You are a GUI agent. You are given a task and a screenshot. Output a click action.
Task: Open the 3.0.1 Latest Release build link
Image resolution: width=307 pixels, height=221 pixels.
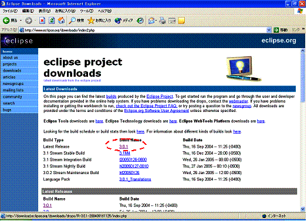123,147
